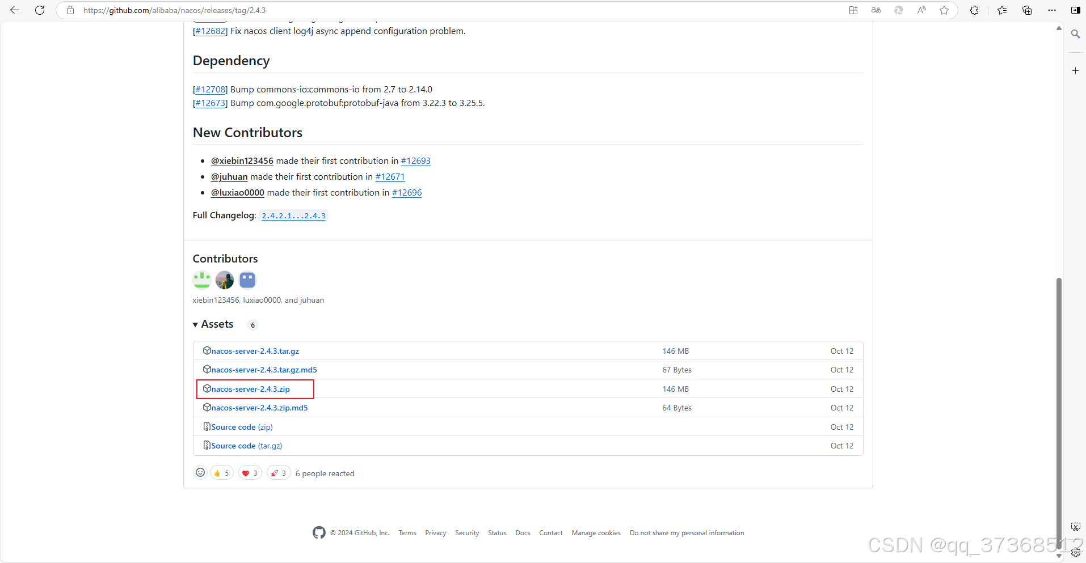Open the split screen/app icon in address bar
This screenshot has width=1086, height=563.
click(x=853, y=10)
